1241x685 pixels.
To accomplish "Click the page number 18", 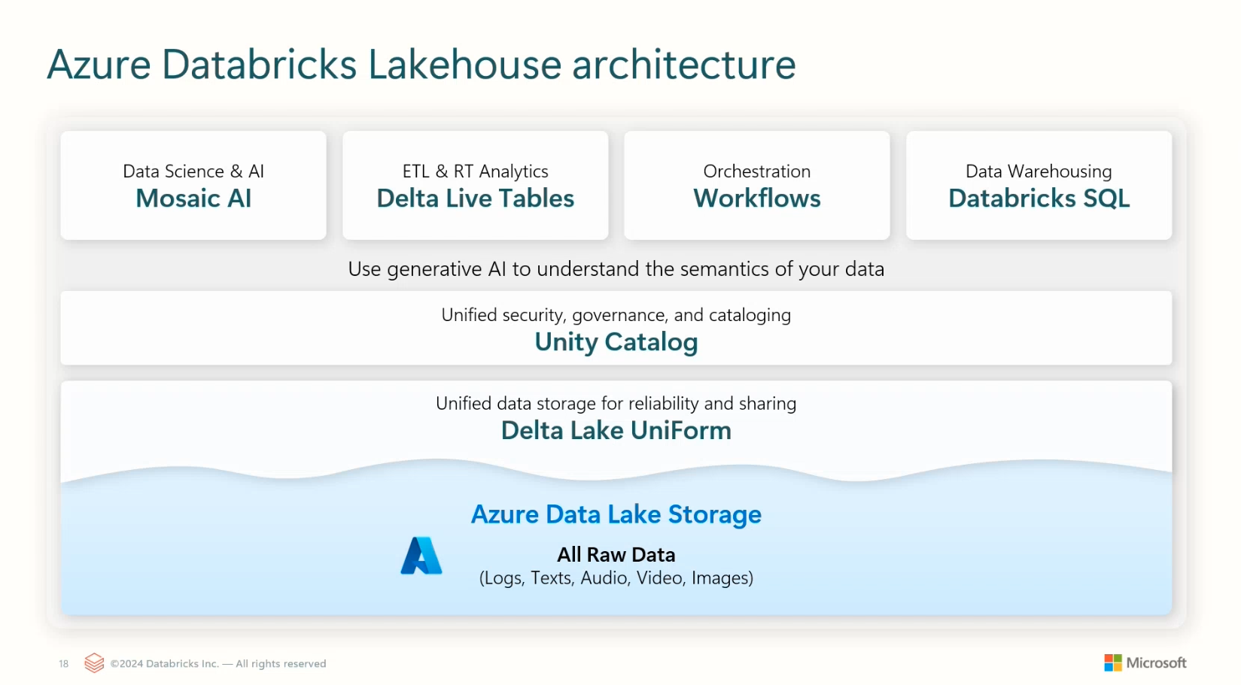I will coord(62,663).
